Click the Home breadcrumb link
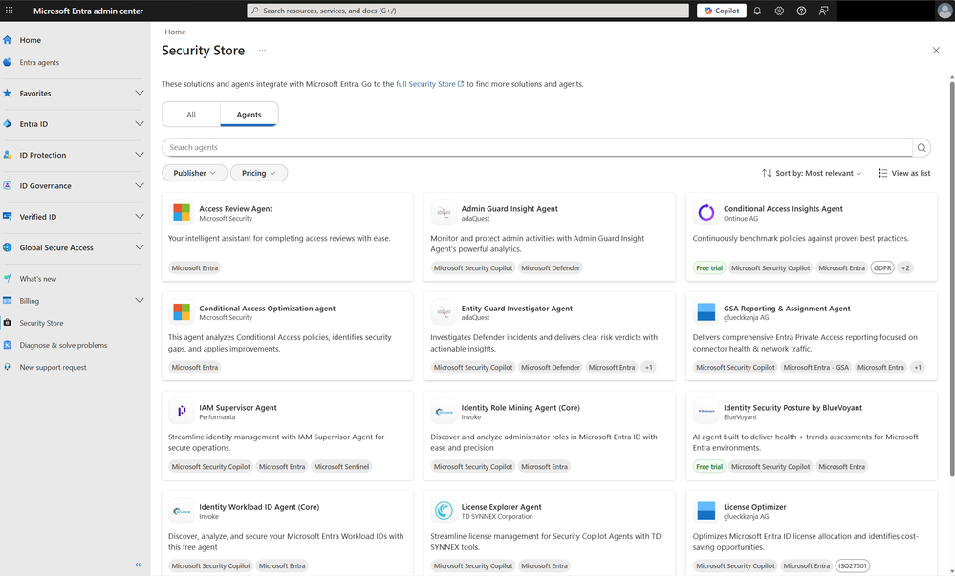The image size is (955, 576). click(x=175, y=32)
